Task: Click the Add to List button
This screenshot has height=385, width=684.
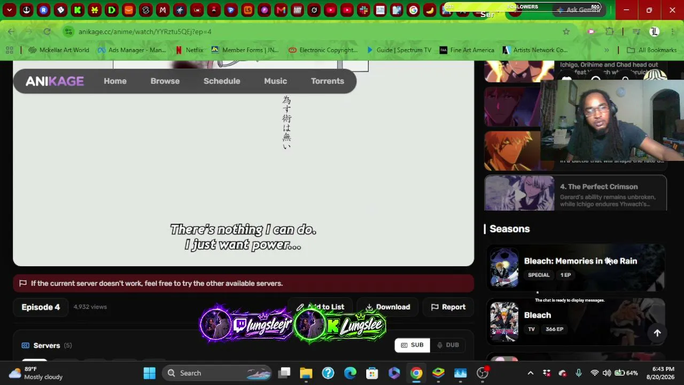Action: coord(321,307)
